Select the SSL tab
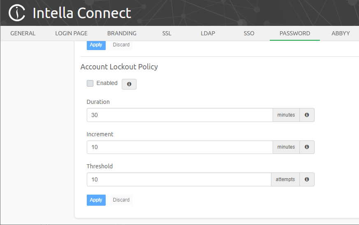Image resolution: width=359 pixels, height=225 pixels. (167, 33)
